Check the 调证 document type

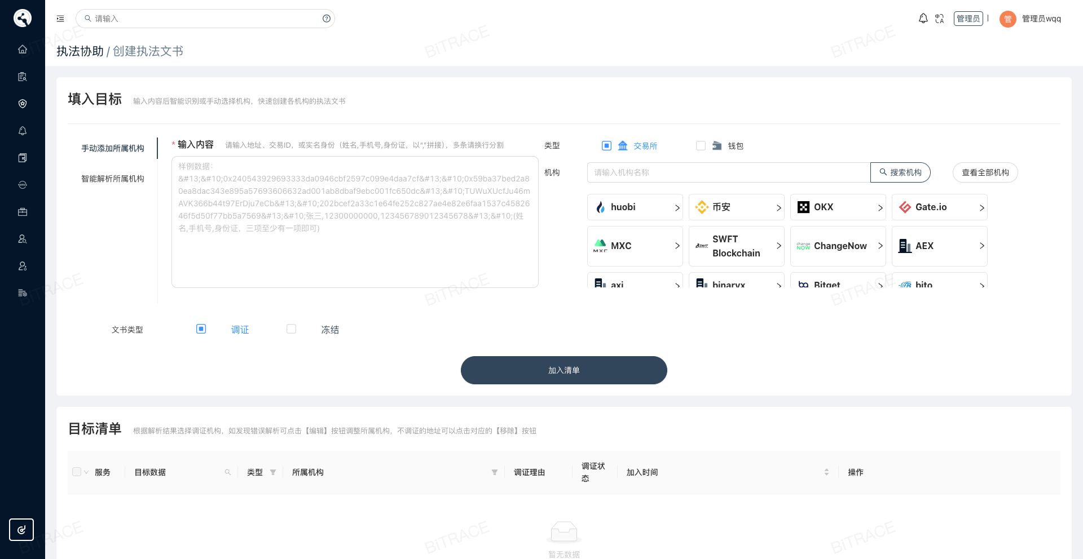(201, 329)
